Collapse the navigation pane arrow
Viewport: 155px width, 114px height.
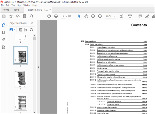coord(38,67)
